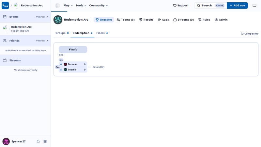
Task: Follow the Finals [W] progression link
Action: click(99, 67)
